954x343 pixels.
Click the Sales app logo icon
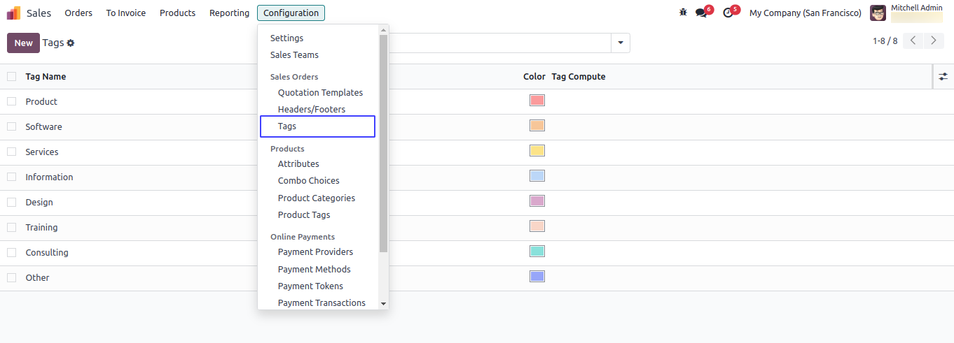(x=14, y=13)
